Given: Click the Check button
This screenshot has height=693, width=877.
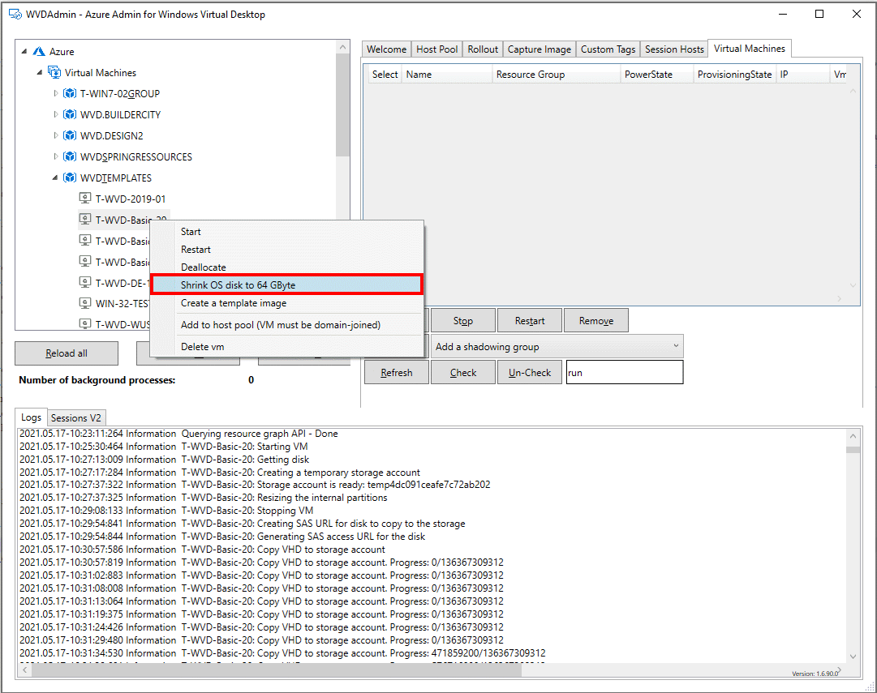Looking at the screenshot, I should coord(463,372).
